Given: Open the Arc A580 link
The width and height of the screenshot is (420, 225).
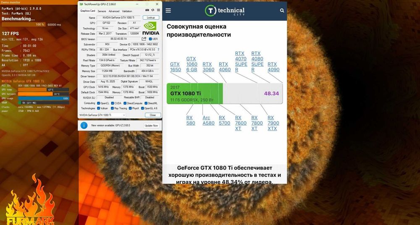Looking at the screenshot, I should [208, 120].
